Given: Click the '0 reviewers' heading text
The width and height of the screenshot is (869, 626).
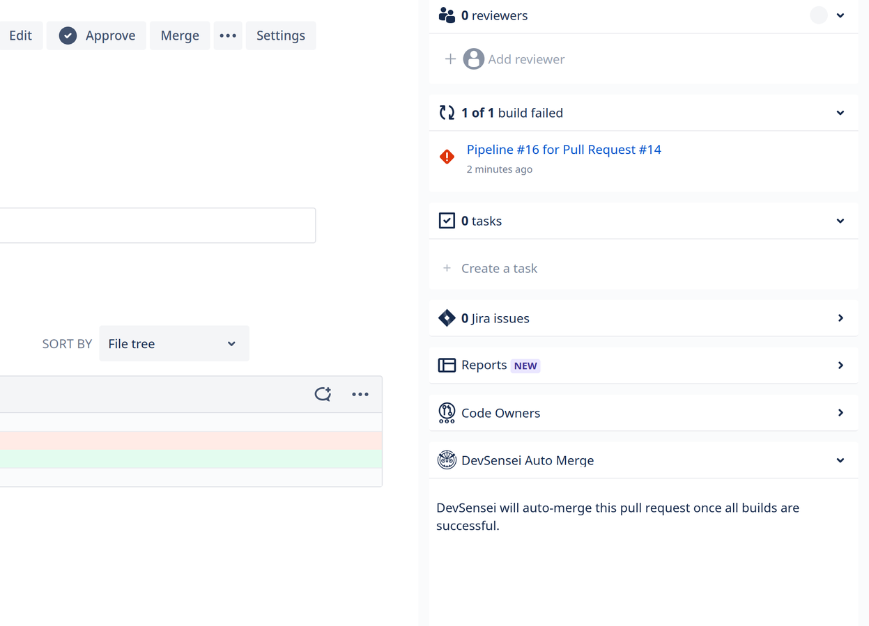Looking at the screenshot, I should [x=494, y=15].
